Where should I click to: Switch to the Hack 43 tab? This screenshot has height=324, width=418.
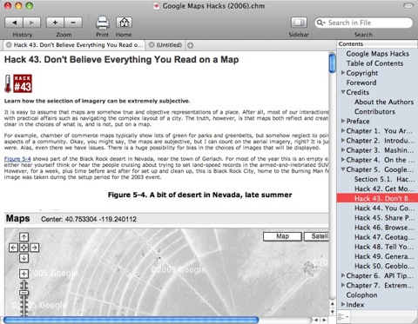pos(78,45)
